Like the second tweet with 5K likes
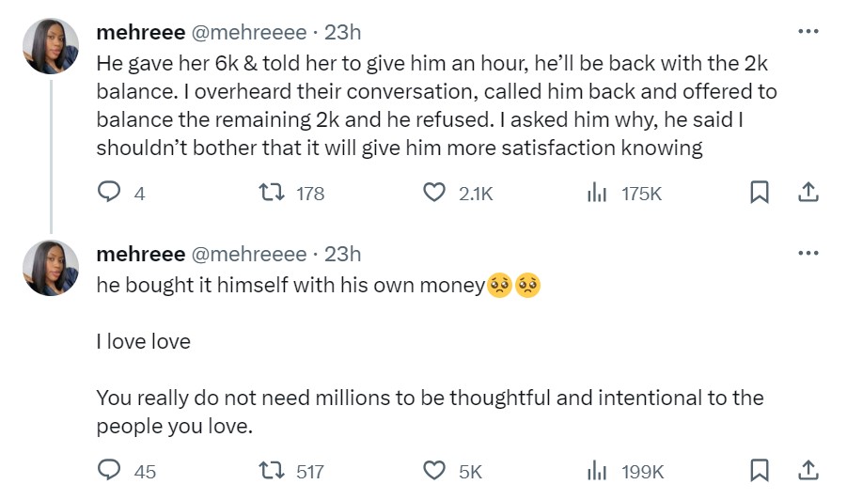This screenshot has height=500, width=847. 434,471
